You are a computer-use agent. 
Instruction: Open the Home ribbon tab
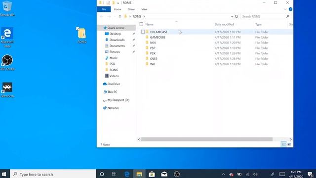tap(118, 9)
